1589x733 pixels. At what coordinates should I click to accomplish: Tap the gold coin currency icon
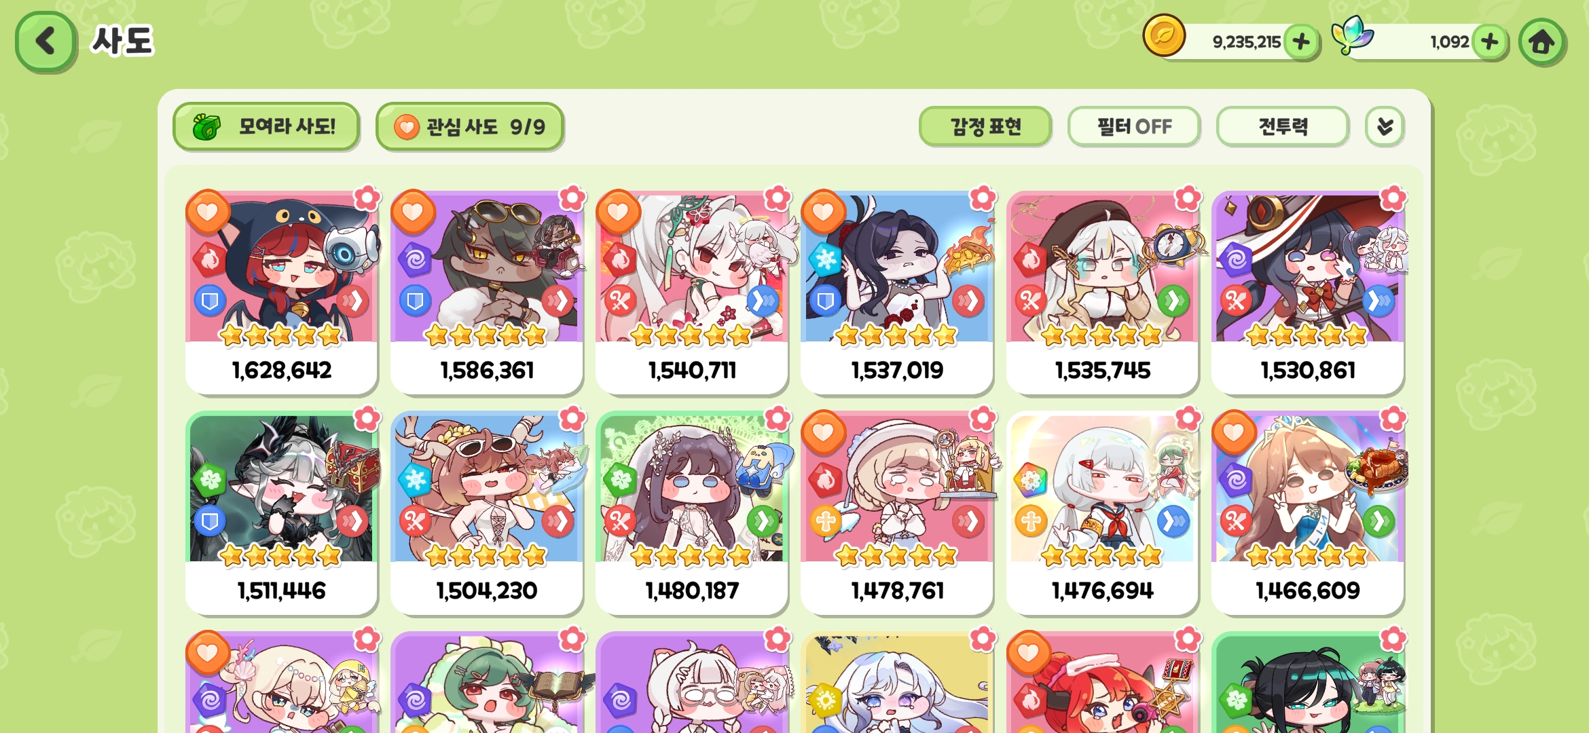point(1164,36)
